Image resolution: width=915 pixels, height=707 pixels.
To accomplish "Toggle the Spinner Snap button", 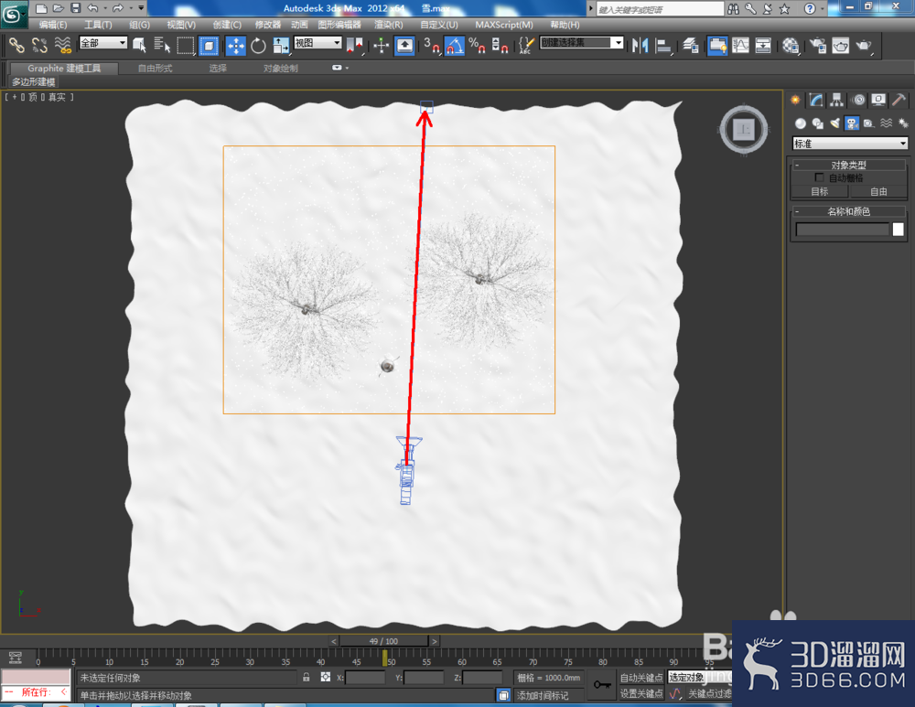I will [x=500, y=45].
